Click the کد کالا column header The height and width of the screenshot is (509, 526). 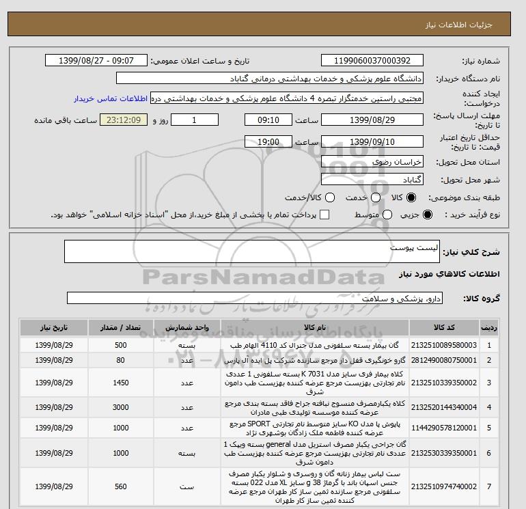pos(444,327)
